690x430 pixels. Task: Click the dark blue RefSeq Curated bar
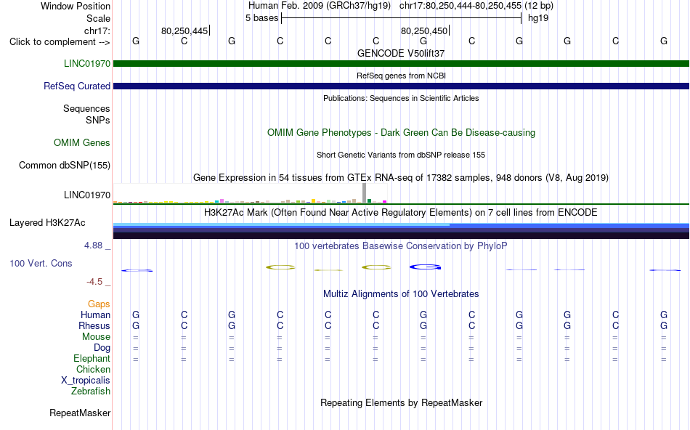[401, 86]
